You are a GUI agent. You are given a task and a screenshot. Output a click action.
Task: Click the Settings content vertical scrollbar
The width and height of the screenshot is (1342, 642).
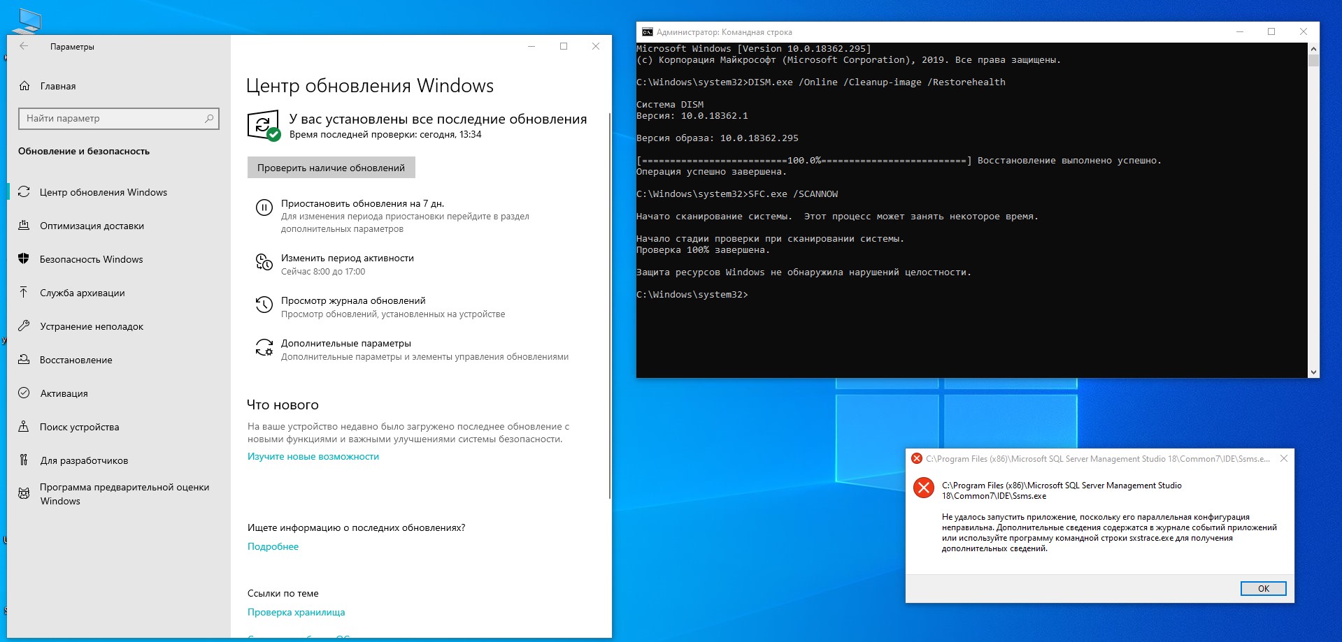[610, 306]
